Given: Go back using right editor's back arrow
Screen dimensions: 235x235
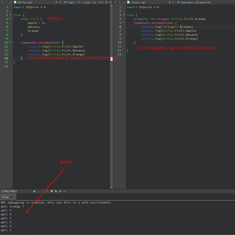Looking at the screenshot, I should [x=115, y=2].
